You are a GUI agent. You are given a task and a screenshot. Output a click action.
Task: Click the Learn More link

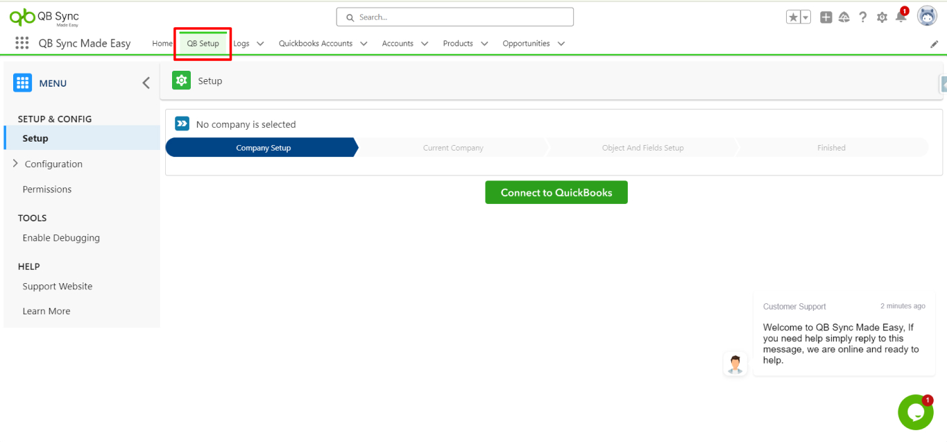click(46, 312)
